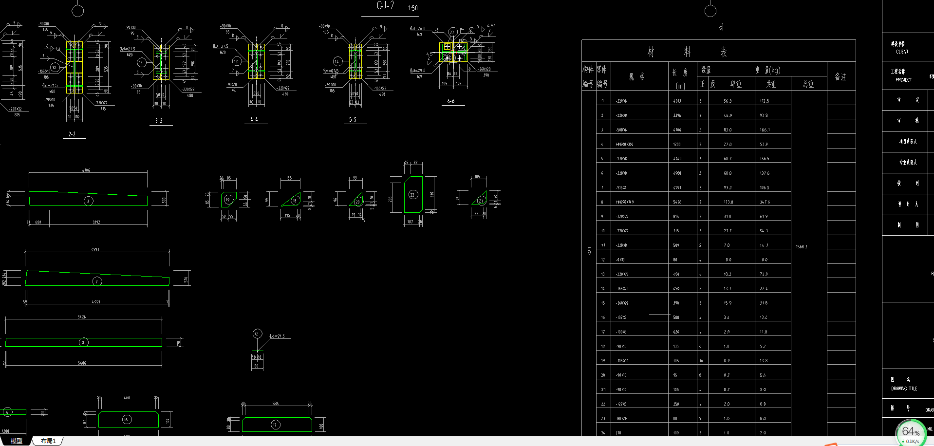
Task: Click the 4993 dimension above part 7
Action: [95, 249]
